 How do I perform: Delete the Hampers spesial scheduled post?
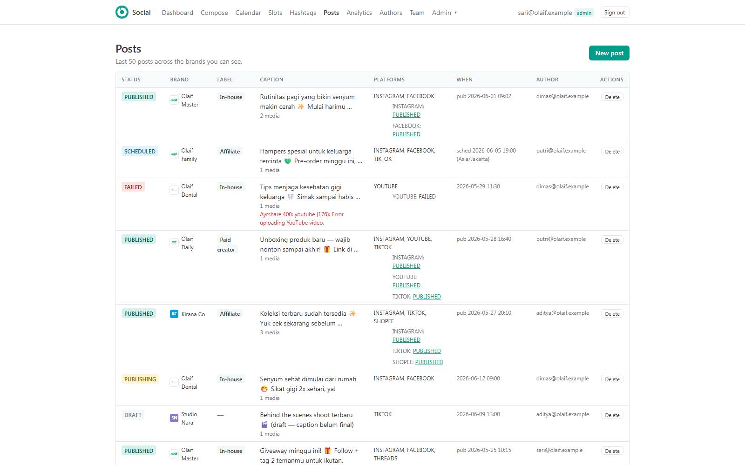pos(612,152)
